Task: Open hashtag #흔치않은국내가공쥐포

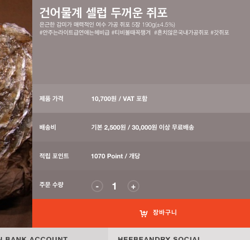Action: pos(181,33)
